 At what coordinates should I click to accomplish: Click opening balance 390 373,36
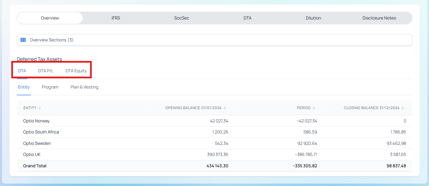(x=218, y=154)
